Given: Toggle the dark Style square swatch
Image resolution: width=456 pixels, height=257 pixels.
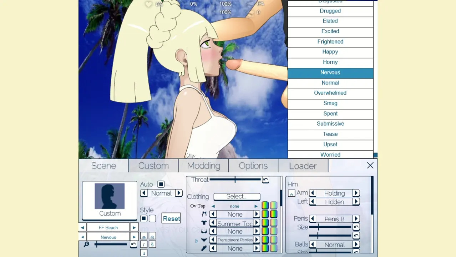Looking at the screenshot, I should coord(144,218).
